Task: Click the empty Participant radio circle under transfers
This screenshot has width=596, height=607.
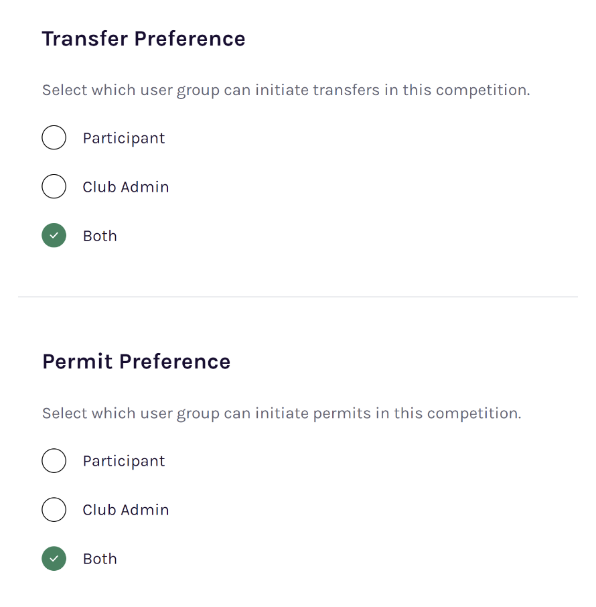Action: click(x=54, y=137)
